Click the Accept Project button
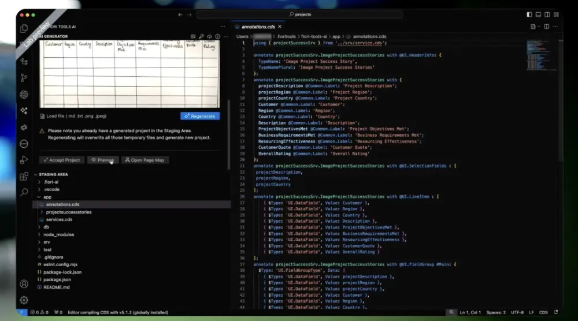The width and height of the screenshot is (578, 321). (61, 160)
